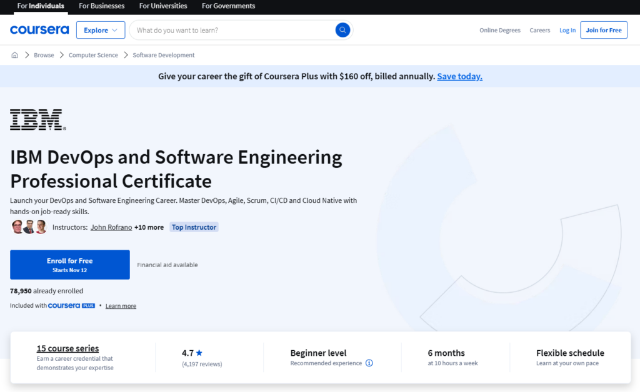Go to home via breadcrumb house icon
Viewport: 640px width, 392px height.
pyautogui.click(x=15, y=55)
